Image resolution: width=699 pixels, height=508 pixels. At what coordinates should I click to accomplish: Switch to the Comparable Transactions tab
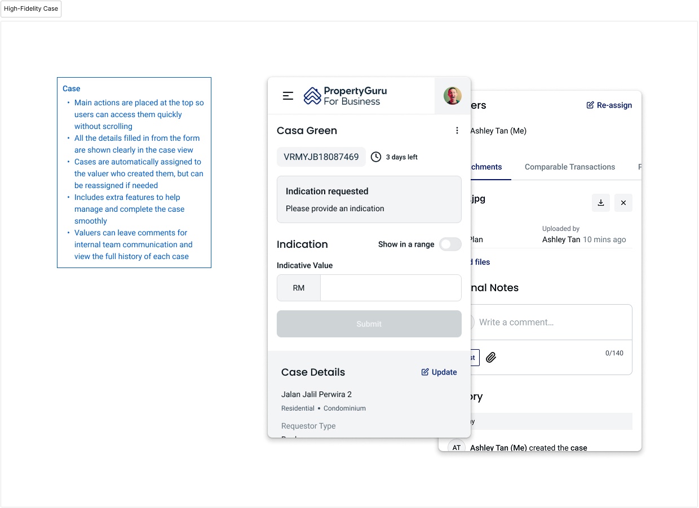click(x=570, y=167)
